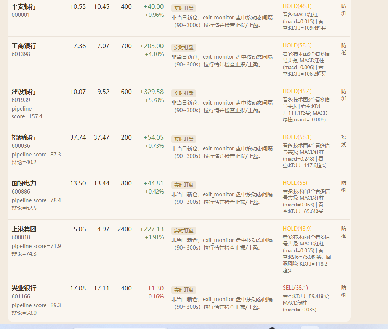This screenshot has width=388, height=329.
Task: Click quantity 800 in 国投电力 row
Action: 126,184
